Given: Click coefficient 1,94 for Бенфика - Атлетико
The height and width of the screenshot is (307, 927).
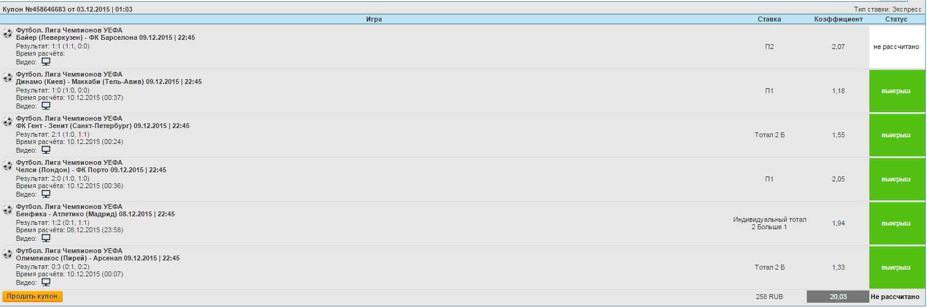Looking at the screenshot, I should (x=838, y=223).
